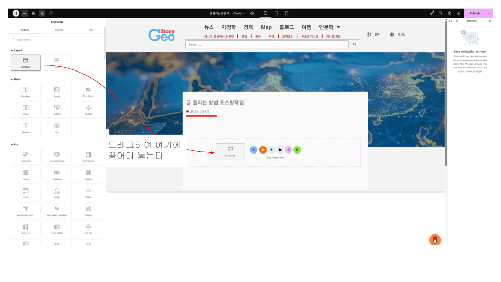Click the Preview Changes eye icon
Viewport: 501px width, 282px height.
coord(459,13)
